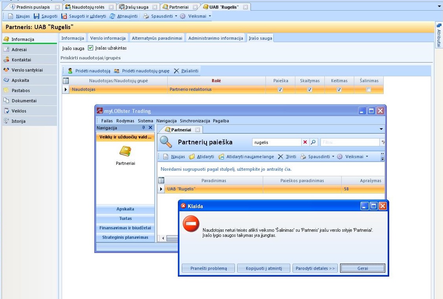The height and width of the screenshot is (299, 443).
Task: Click Saugoti ir uždaryti toolbar icon
Action: click(x=64, y=16)
